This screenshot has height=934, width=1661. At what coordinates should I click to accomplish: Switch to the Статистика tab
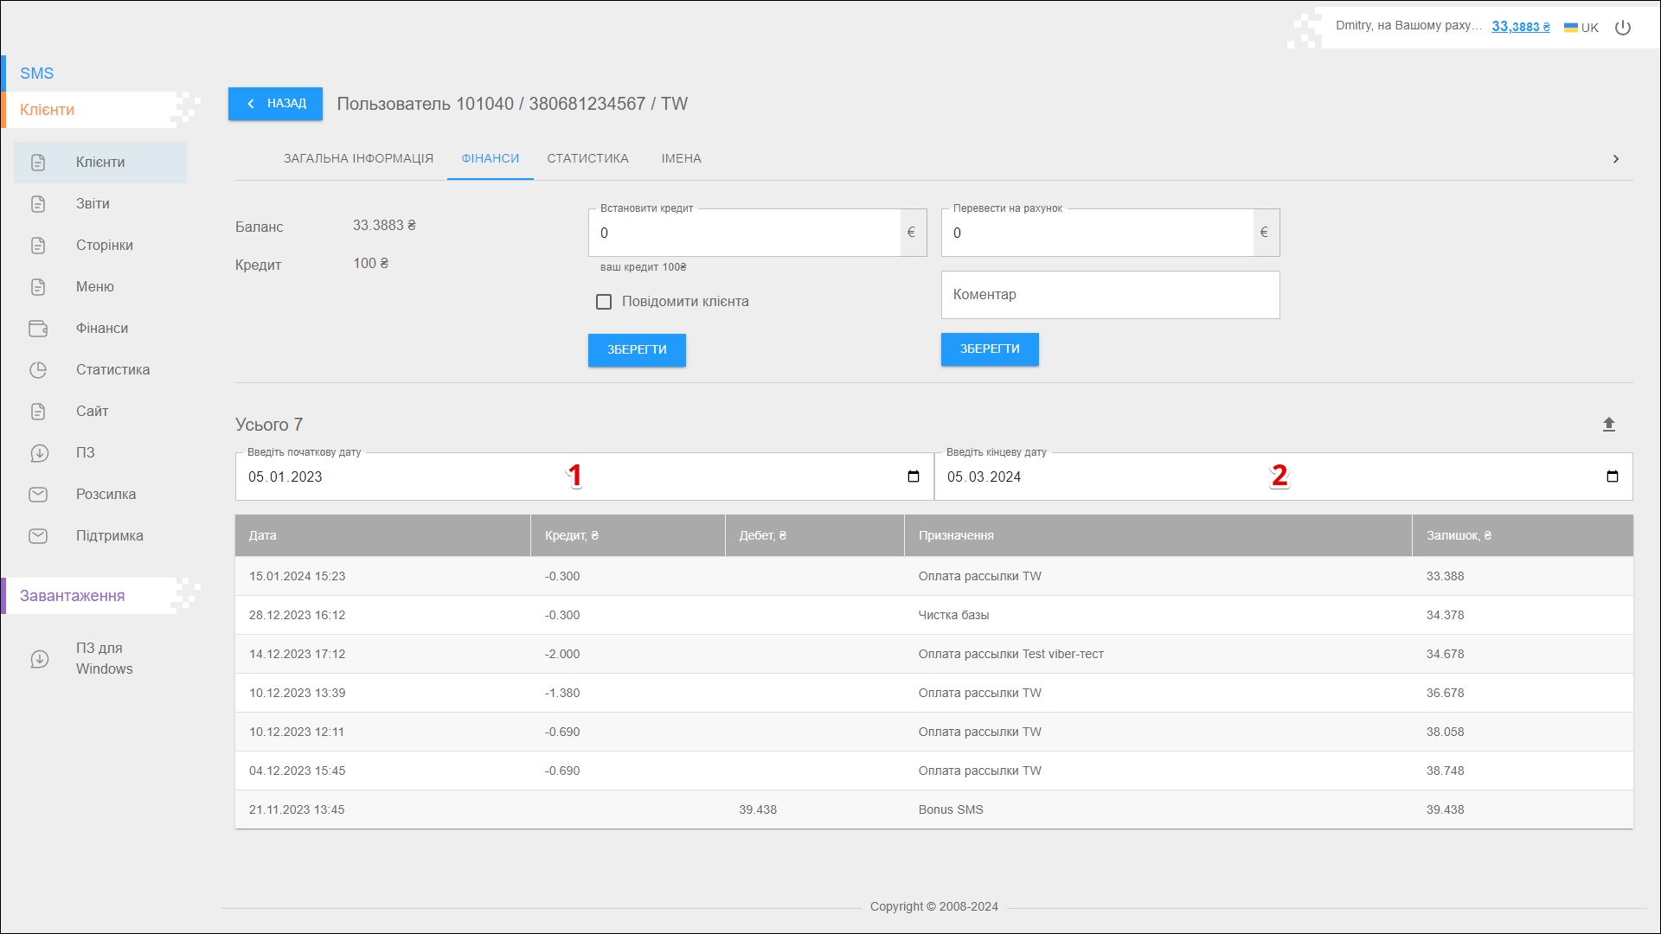point(587,159)
